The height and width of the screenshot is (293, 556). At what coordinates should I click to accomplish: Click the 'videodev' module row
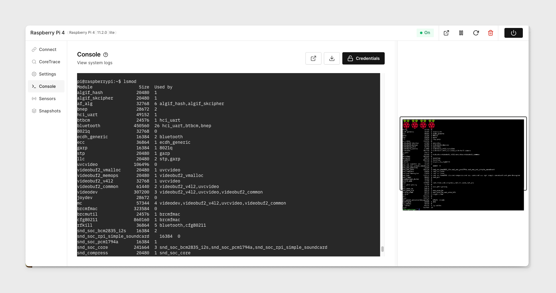click(170, 192)
